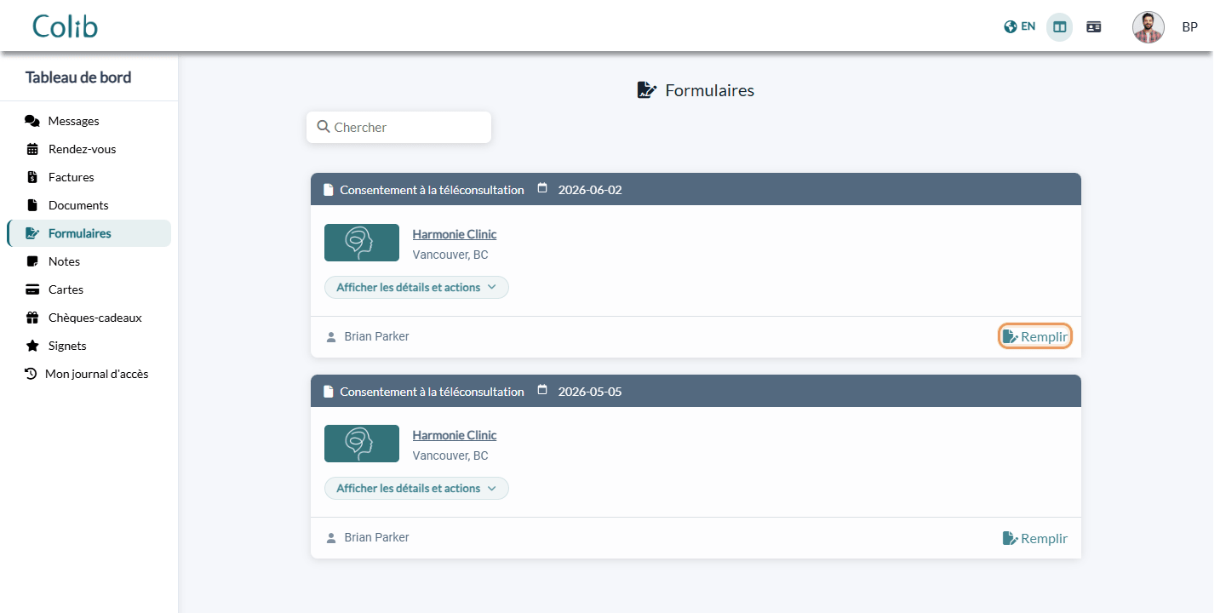The width and height of the screenshot is (1226, 613).
Task: Open Notes via its sticky-note icon
Action: coord(32,261)
